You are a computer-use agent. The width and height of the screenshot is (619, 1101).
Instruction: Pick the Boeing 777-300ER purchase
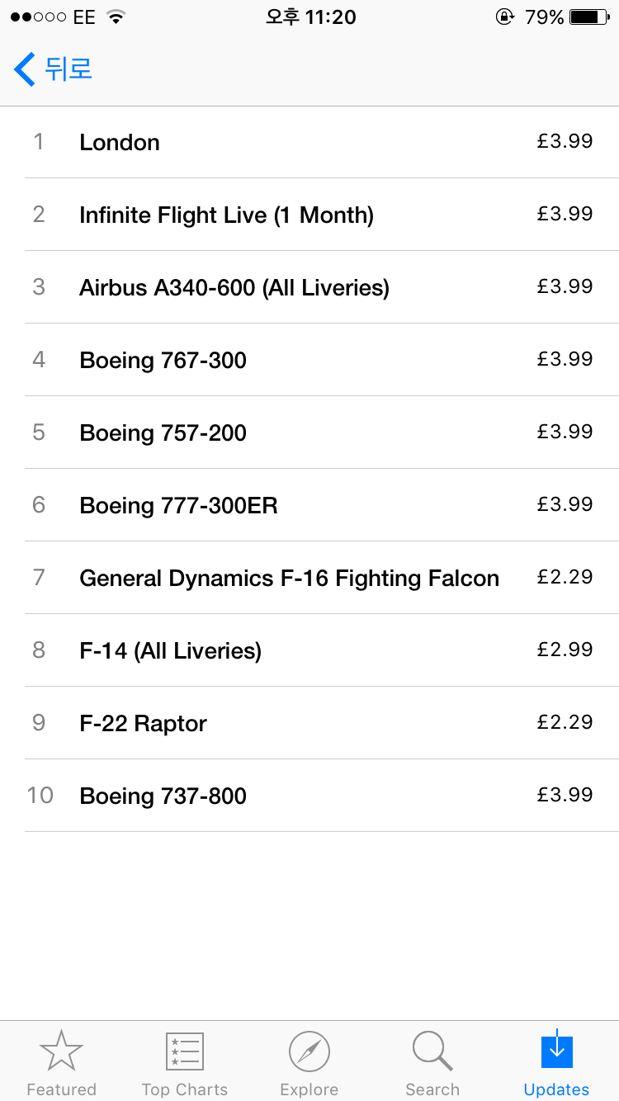click(178, 506)
